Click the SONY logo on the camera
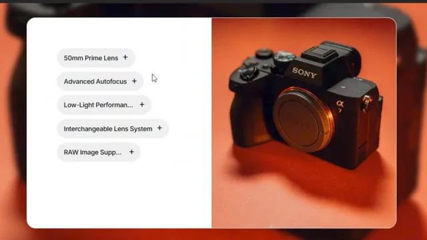427x240 pixels. pos(304,73)
